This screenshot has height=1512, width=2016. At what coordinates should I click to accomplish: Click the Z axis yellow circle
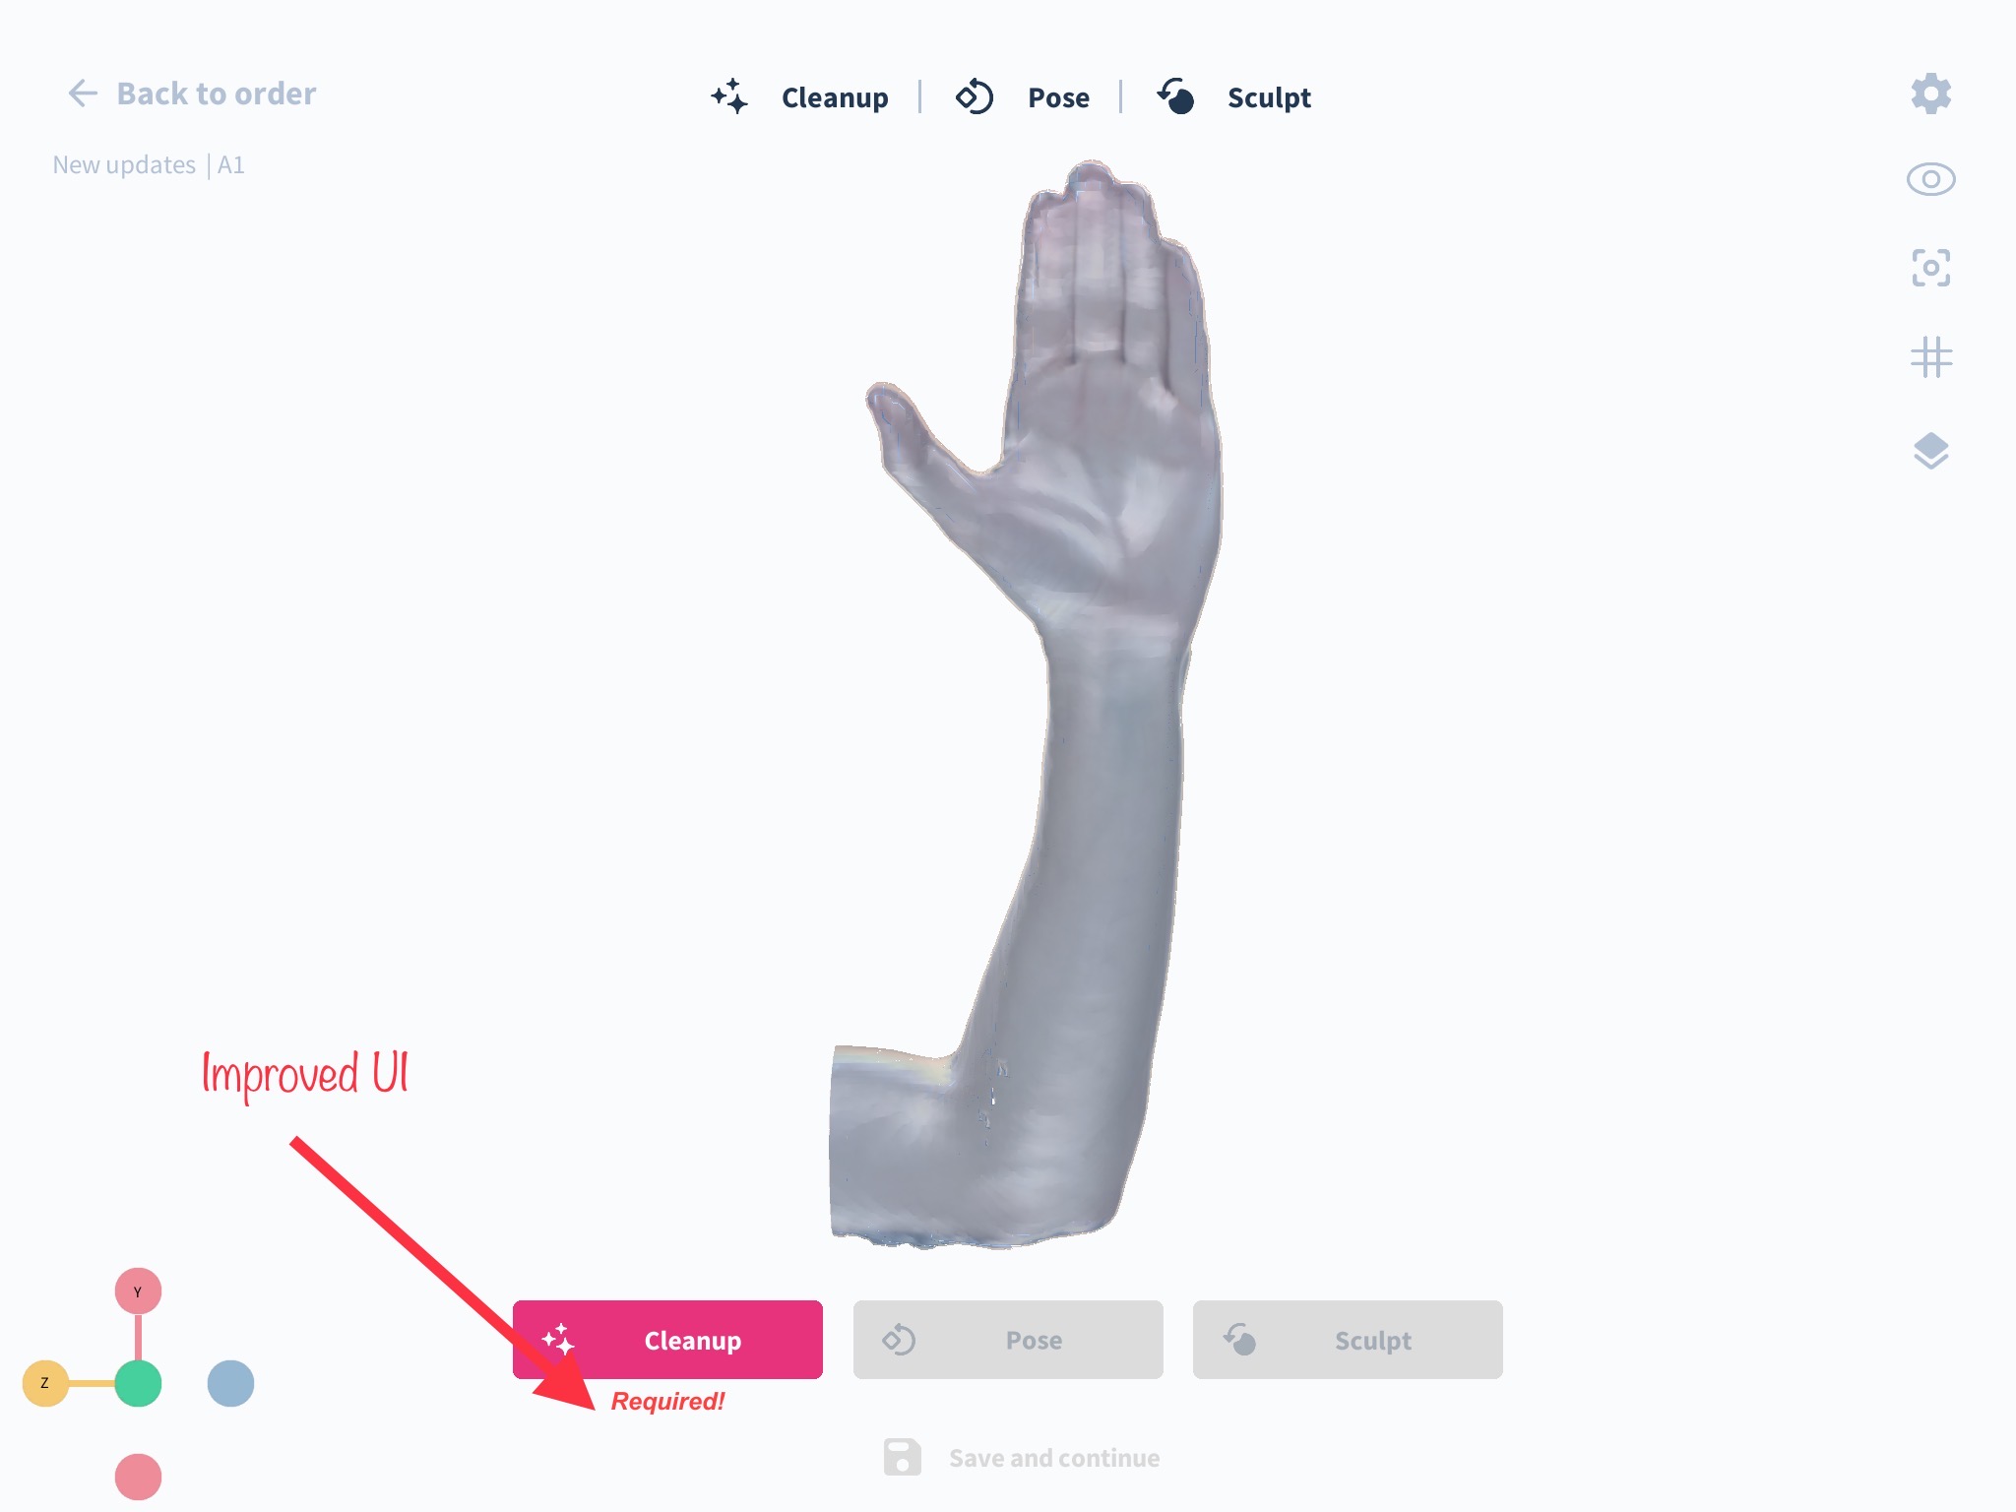tap(45, 1383)
